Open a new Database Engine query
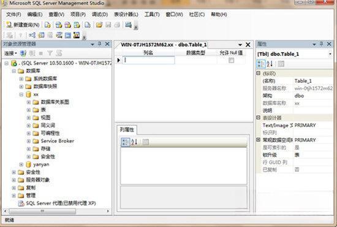The width and height of the screenshot is (337, 227). coord(48,25)
